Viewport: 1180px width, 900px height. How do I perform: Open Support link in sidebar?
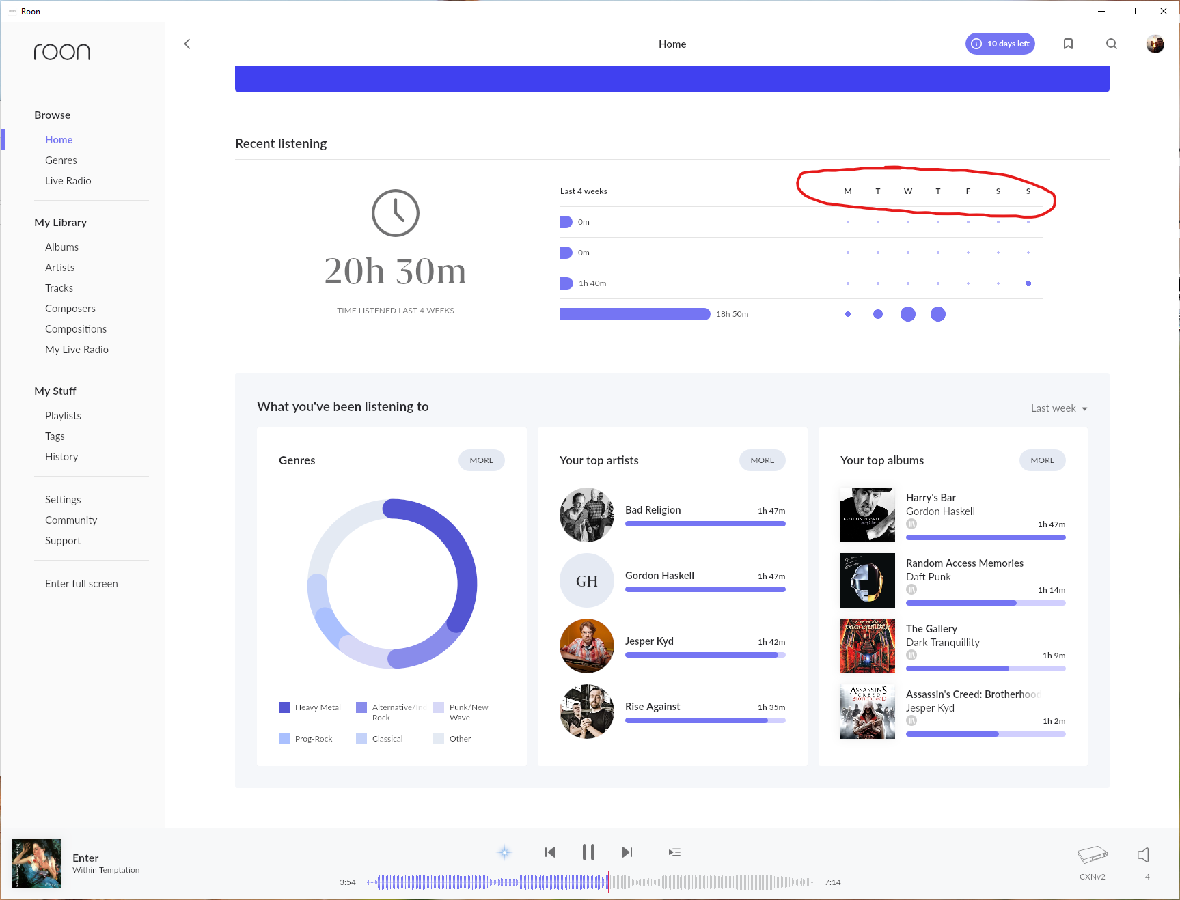coord(63,541)
